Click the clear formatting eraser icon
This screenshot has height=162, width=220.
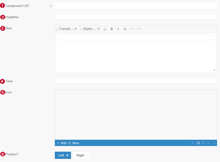(105, 29)
